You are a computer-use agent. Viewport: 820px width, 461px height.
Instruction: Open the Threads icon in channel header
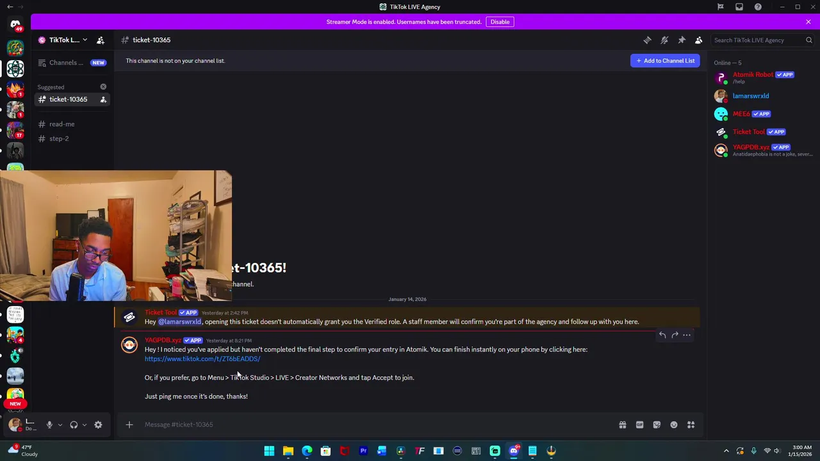647,40
